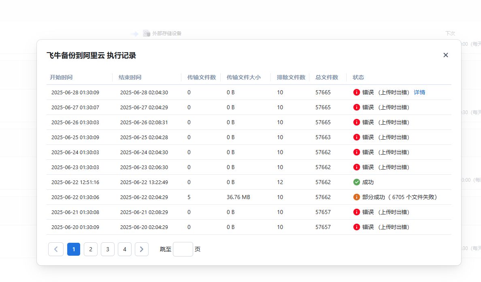Image resolution: width=481 pixels, height=282 pixels.
Task: Select end time 2025-06-21 02:08:29
Action: pyautogui.click(x=144, y=212)
